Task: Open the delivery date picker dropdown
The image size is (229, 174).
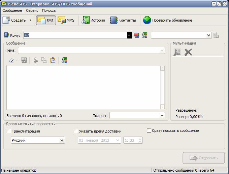Action: point(118,140)
